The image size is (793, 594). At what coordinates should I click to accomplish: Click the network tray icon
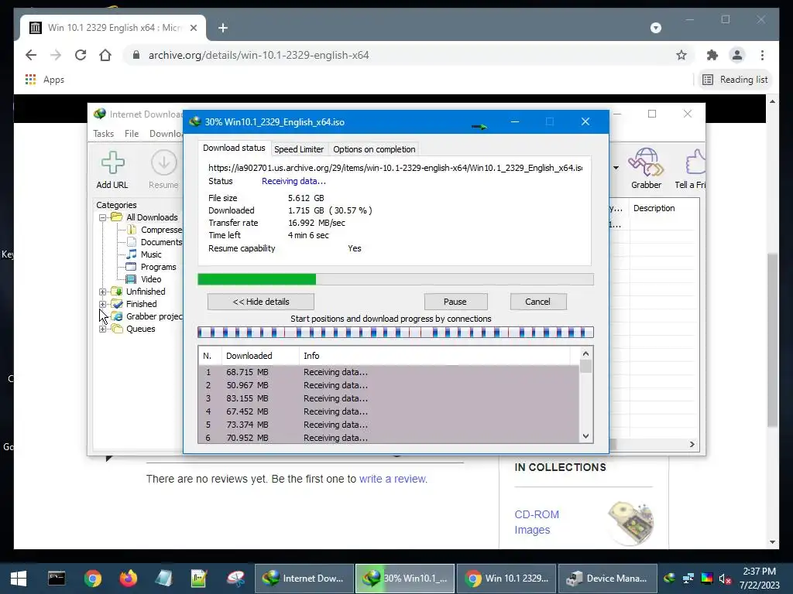tap(688, 579)
